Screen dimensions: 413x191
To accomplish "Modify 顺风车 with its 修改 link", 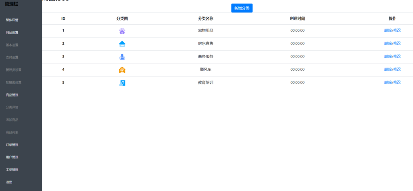I will click(397, 69).
